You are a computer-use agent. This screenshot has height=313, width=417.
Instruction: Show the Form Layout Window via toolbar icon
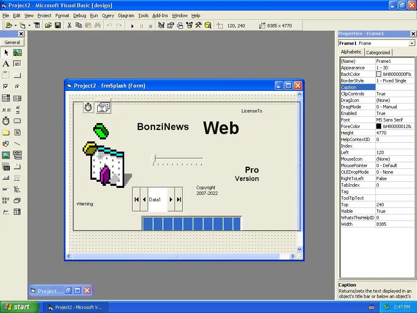180,25
